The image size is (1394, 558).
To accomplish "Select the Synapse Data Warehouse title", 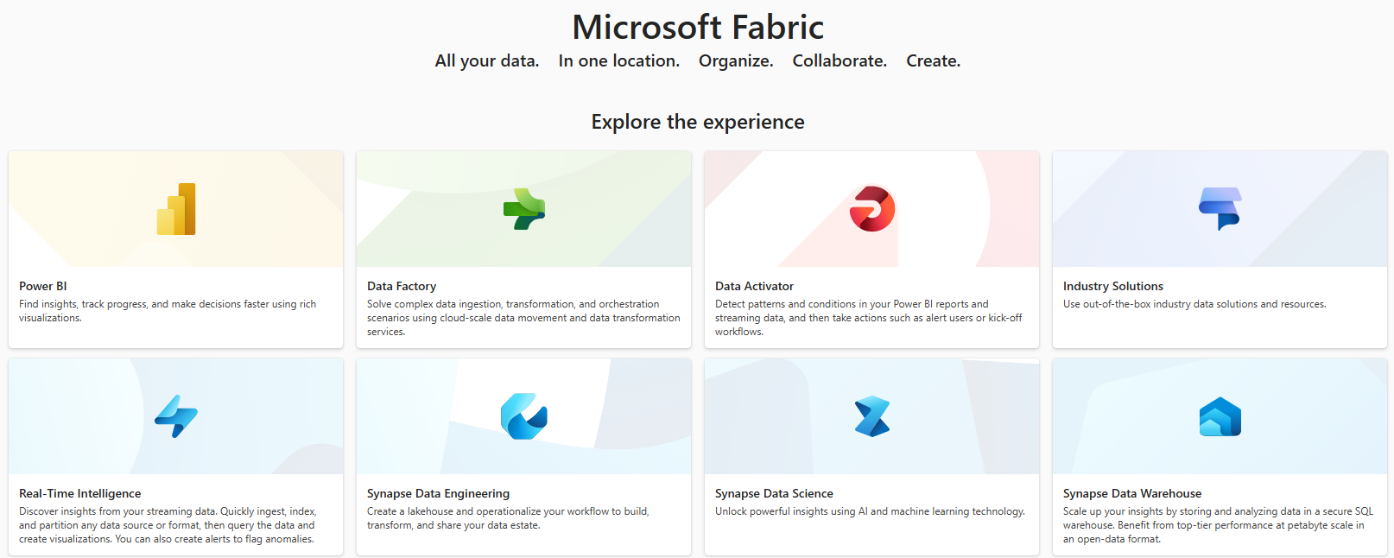I will (x=1131, y=493).
